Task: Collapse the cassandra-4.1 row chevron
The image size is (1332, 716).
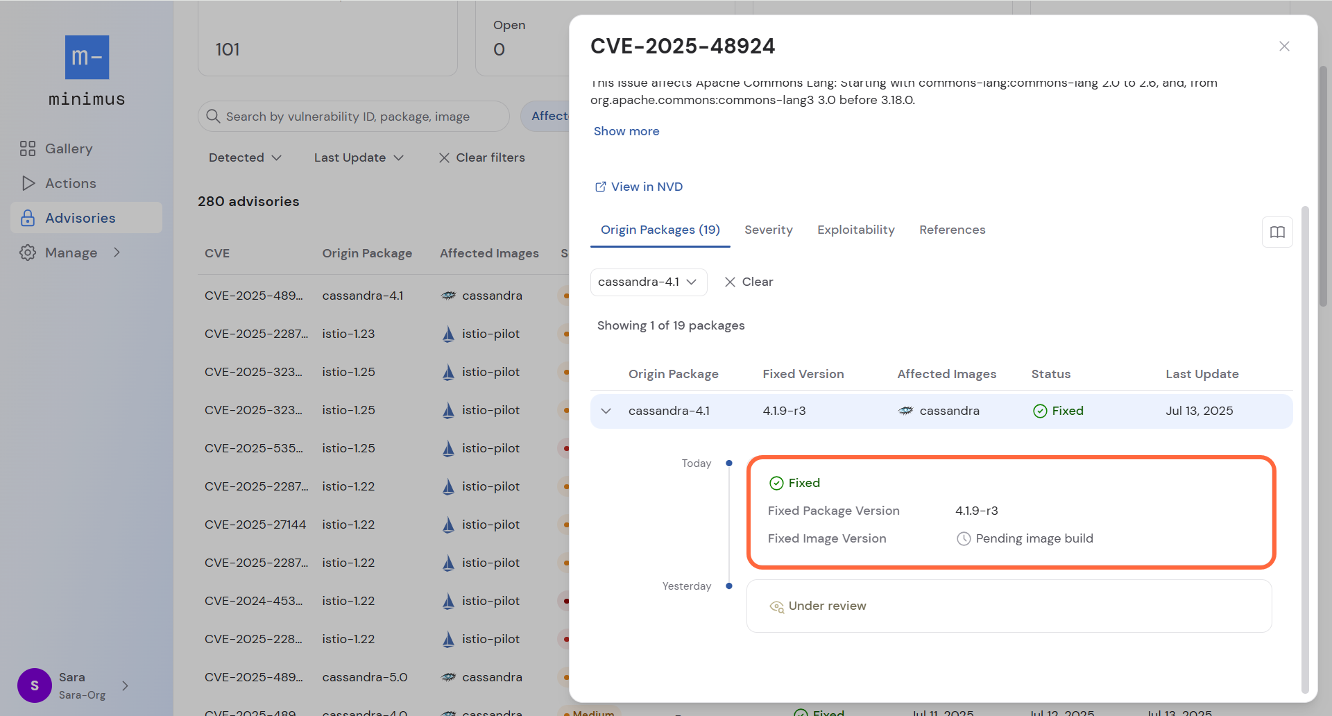Action: coord(606,411)
